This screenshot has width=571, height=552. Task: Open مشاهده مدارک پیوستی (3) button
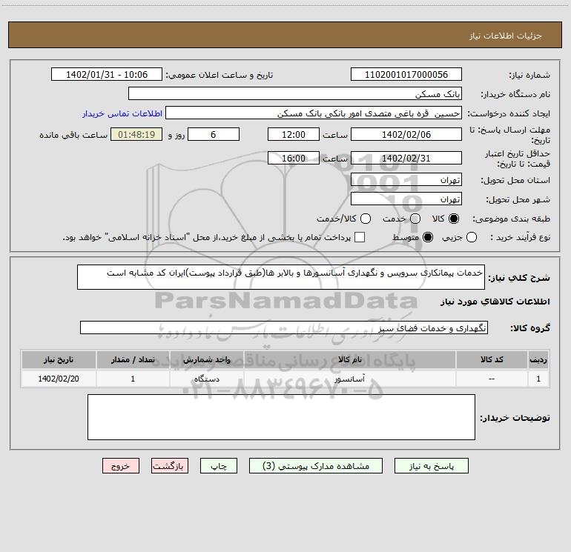[x=316, y=466]
